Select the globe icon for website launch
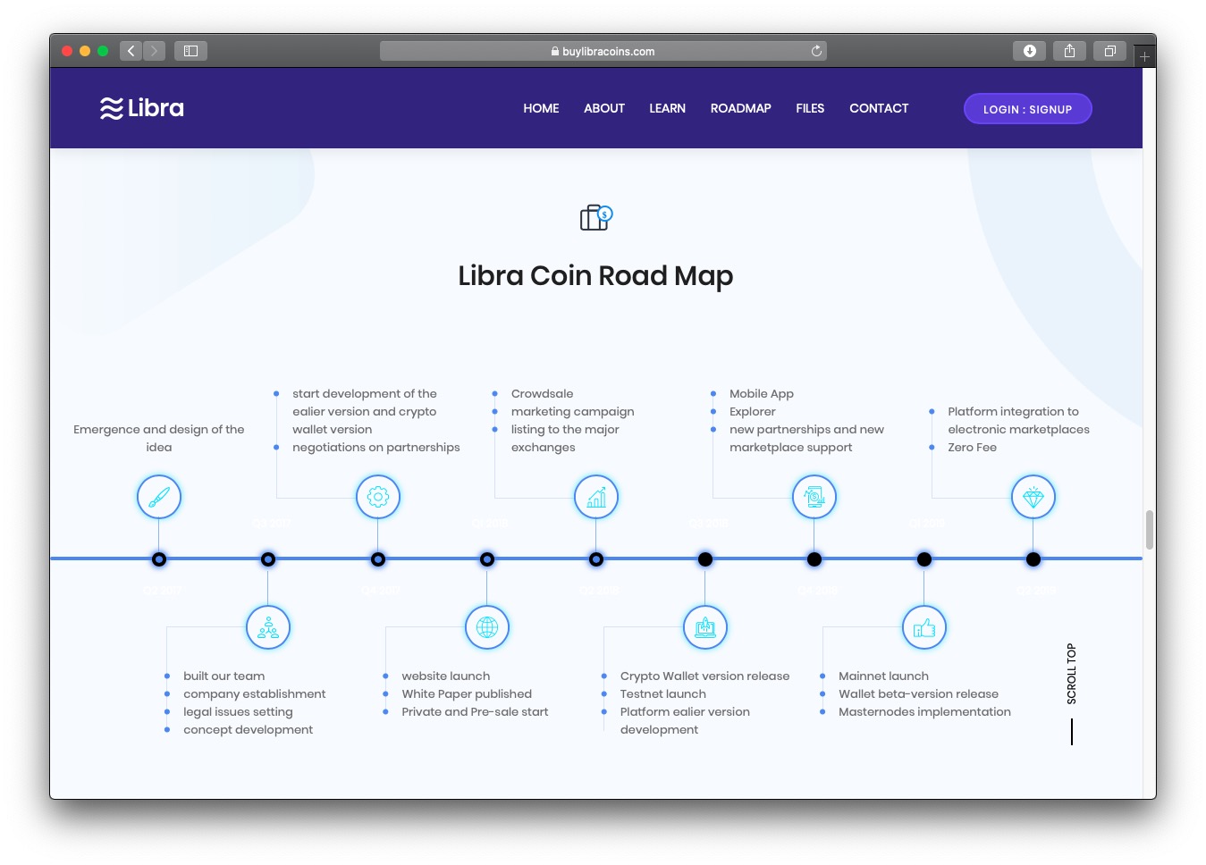 click(x=487, y=627)
